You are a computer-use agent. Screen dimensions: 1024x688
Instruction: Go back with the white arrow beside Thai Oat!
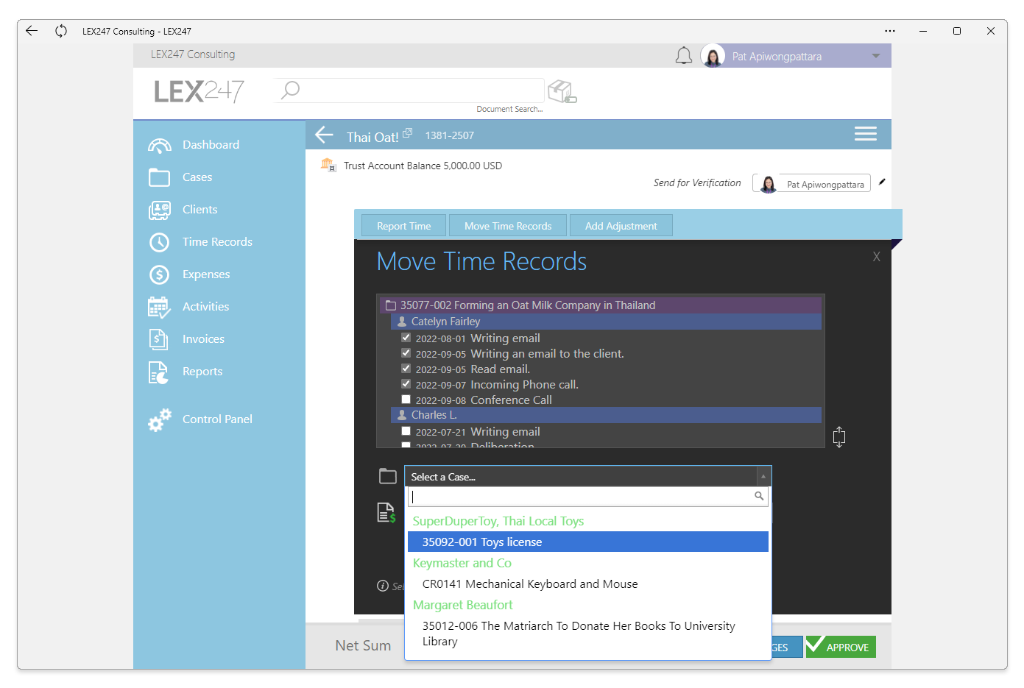pyautogui.click(x=324, y=135)
